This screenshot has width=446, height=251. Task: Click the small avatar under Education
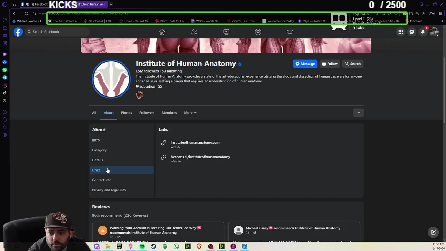pyautogui.click(x=139, y=95)
